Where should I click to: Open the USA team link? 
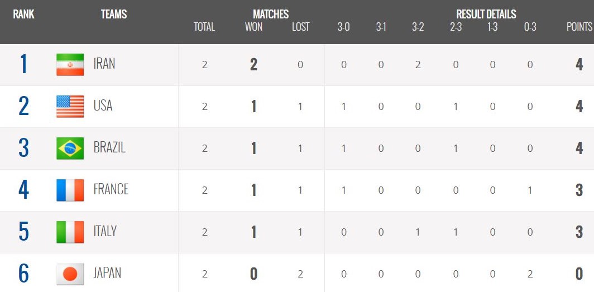coord(103,106)
